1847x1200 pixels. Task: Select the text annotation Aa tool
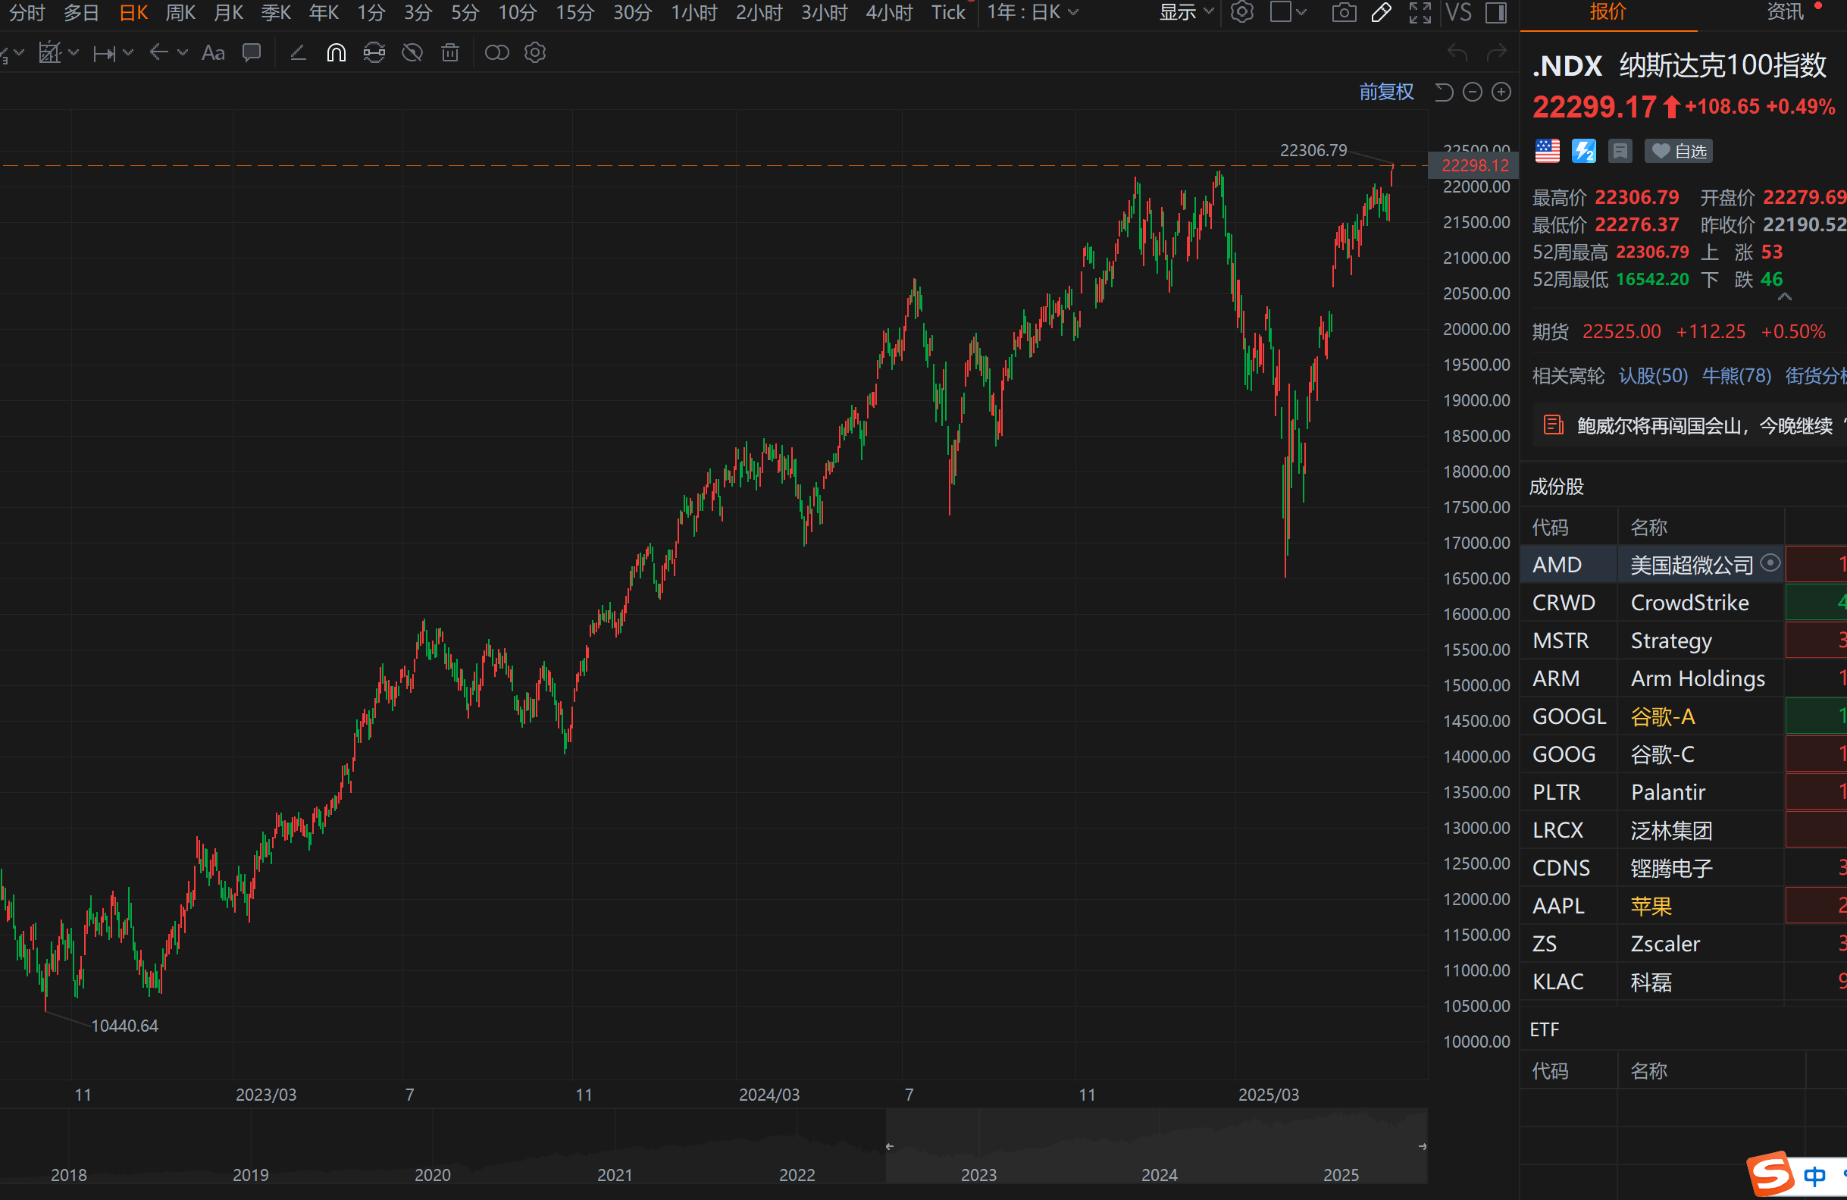213,53
